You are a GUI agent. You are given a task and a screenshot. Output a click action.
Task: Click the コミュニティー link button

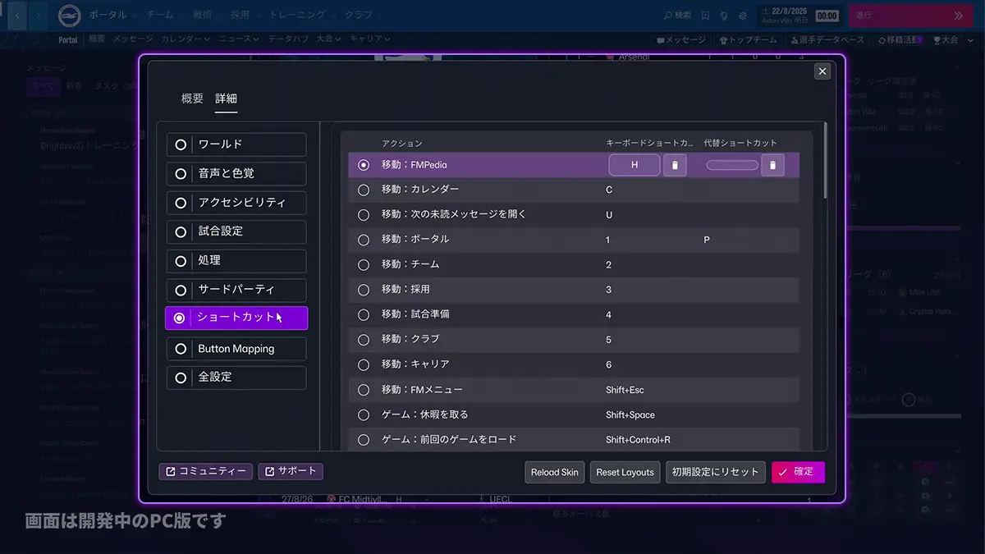tap(206, 471)
